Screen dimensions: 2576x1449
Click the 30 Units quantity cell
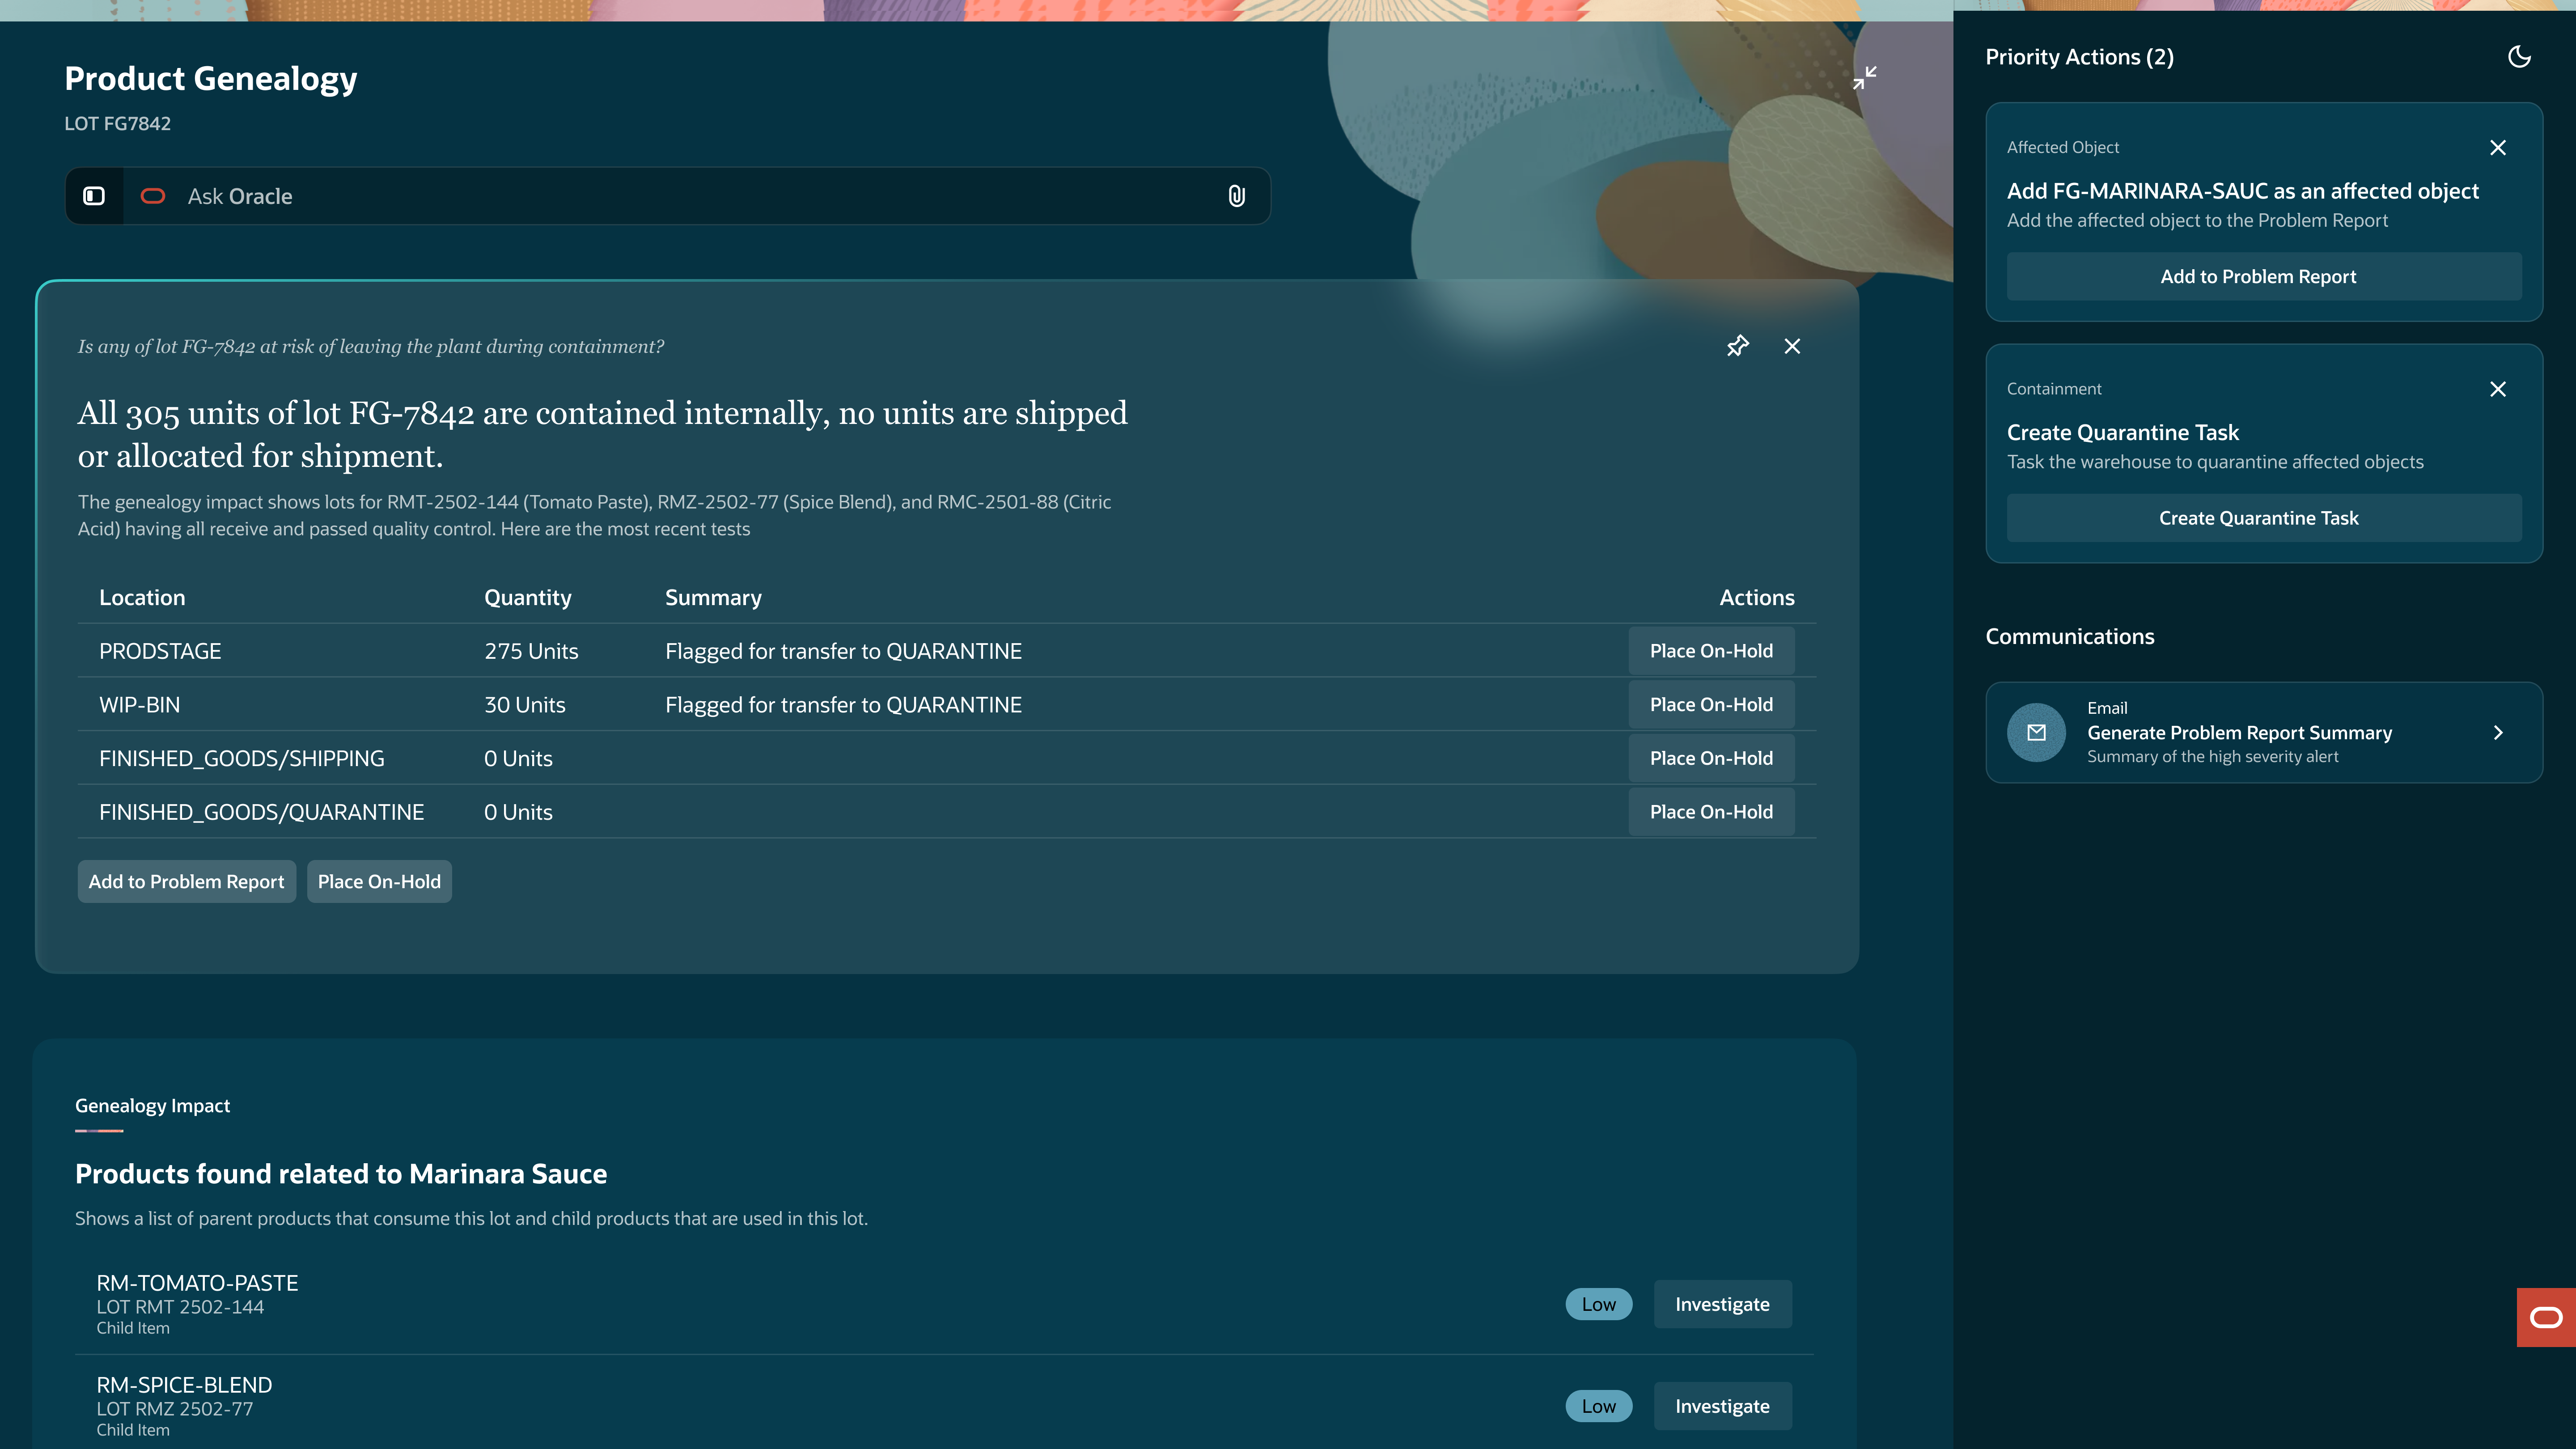click(x=525, y=705)
